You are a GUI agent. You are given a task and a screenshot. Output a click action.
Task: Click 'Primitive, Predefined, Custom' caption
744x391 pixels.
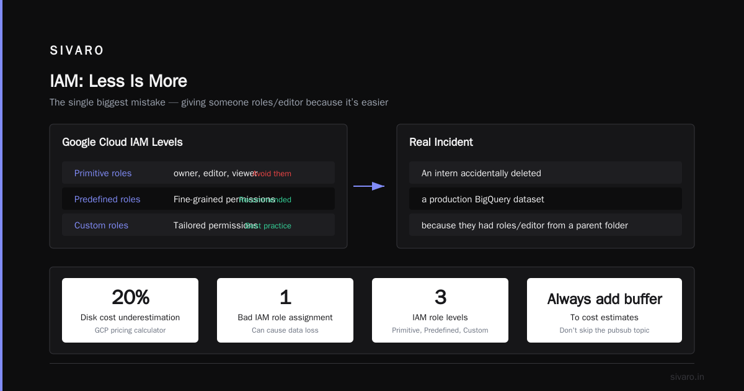click(440, 330)
